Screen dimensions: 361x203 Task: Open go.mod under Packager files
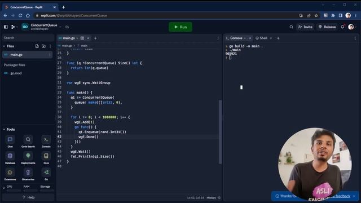click(x=16, y=73)
